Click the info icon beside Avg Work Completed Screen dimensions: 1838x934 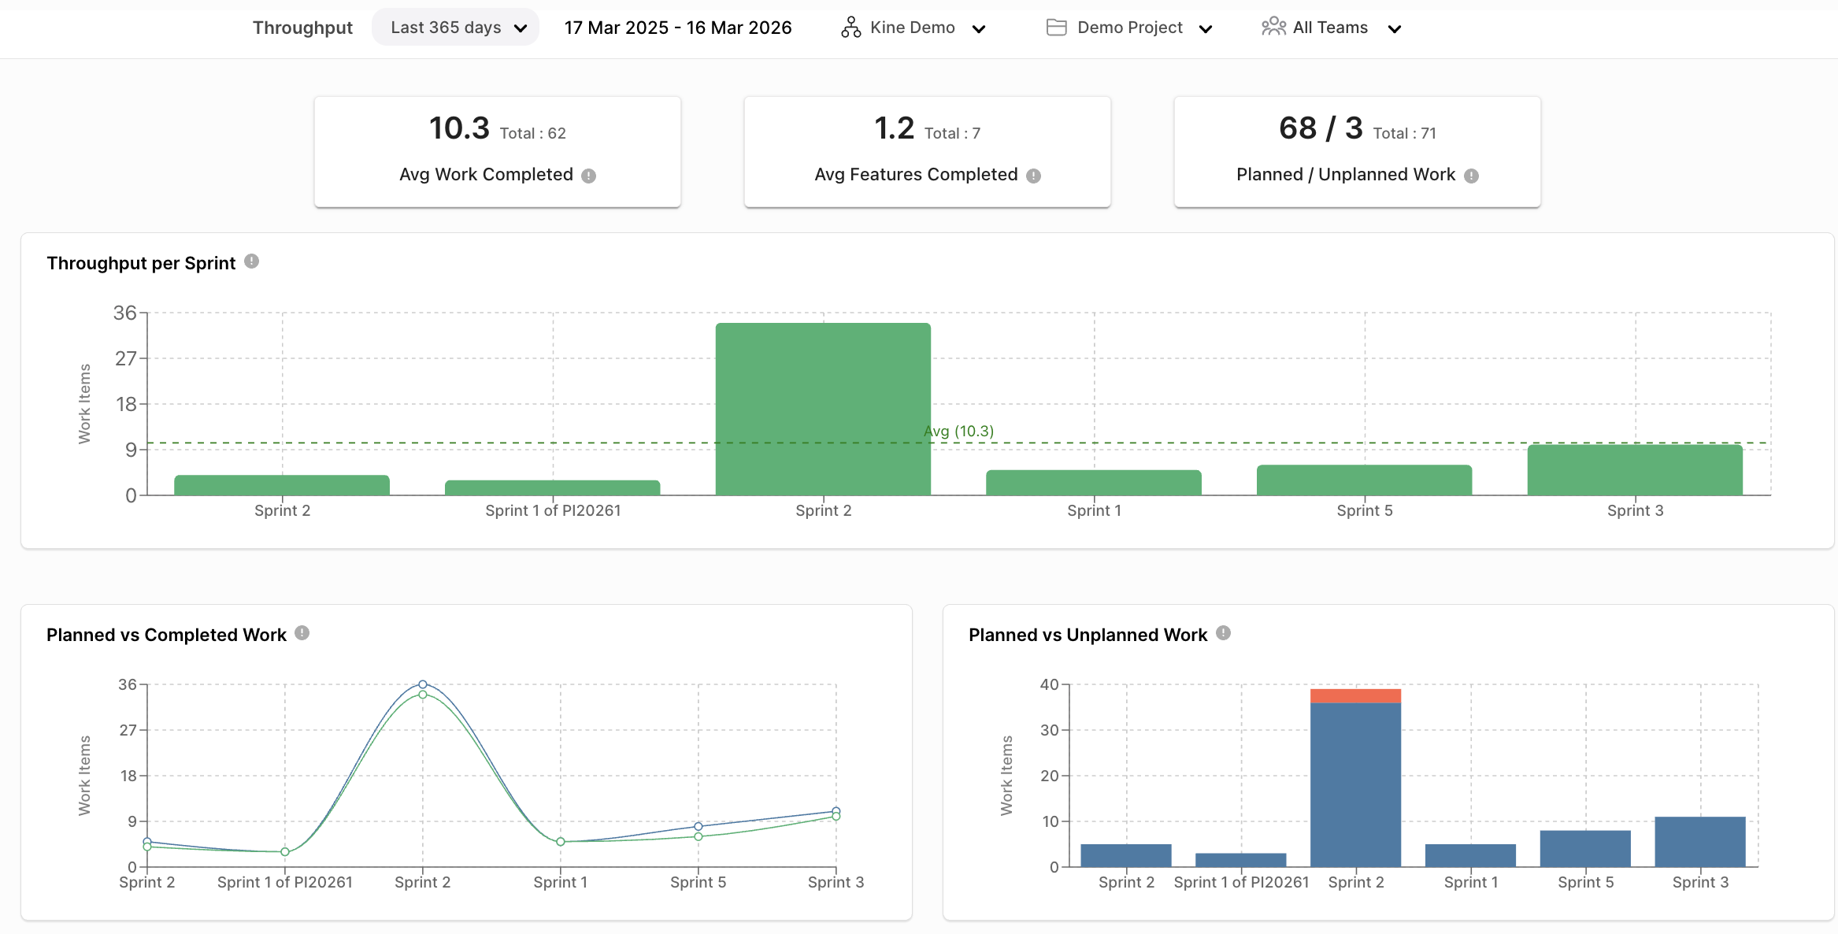pyautogui.click(x=590, y=176)
